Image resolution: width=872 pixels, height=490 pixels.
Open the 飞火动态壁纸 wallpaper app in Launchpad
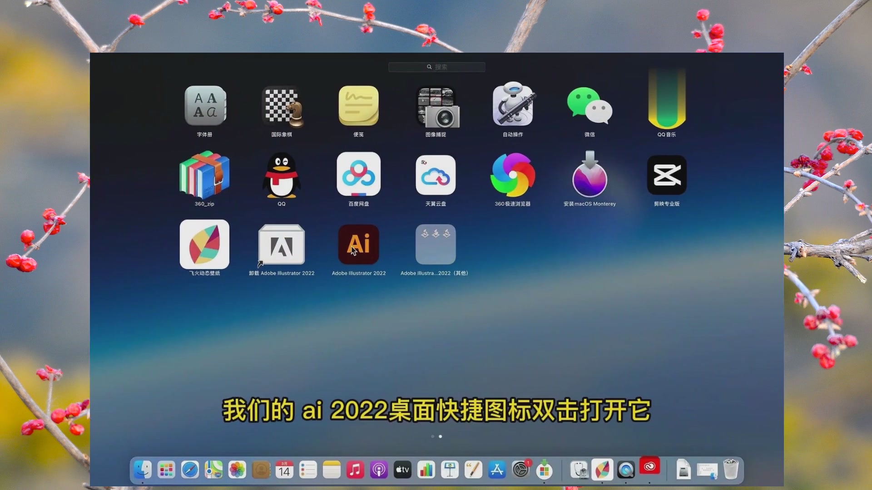pyautogui.click(x=204, y=245)
